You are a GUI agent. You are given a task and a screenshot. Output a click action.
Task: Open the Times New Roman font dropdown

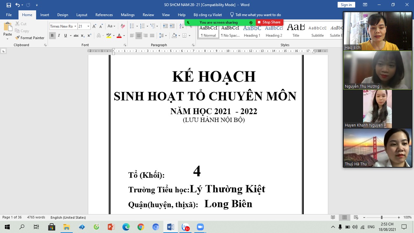tap(75, 26)
